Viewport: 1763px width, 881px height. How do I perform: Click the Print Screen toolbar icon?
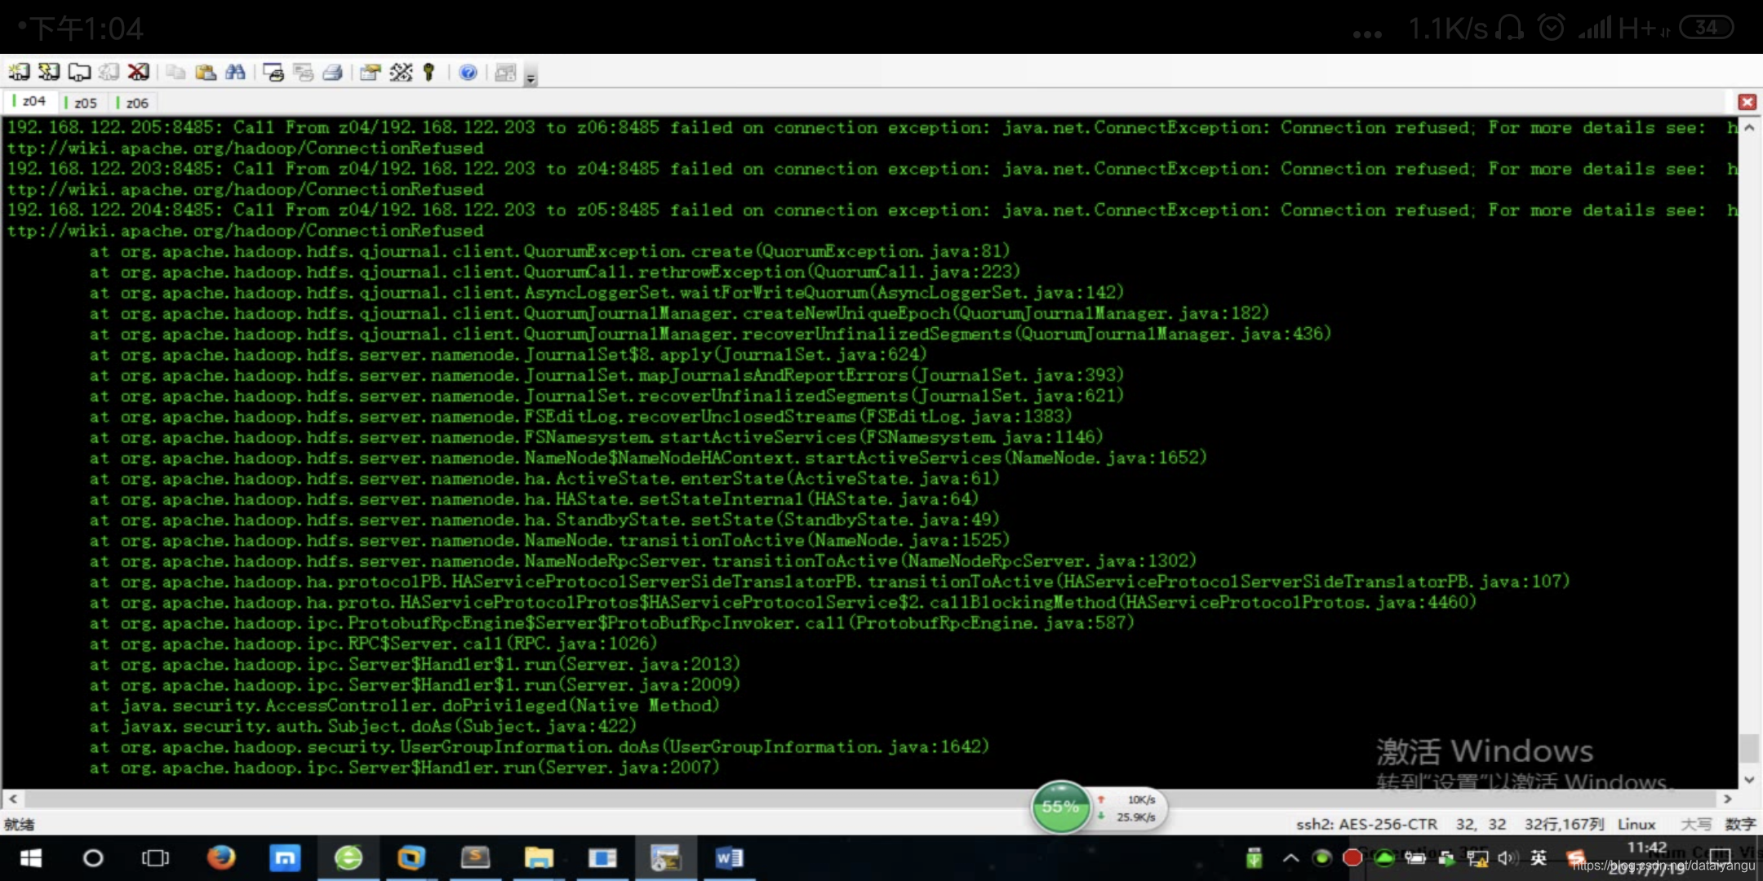pos(273,73)
